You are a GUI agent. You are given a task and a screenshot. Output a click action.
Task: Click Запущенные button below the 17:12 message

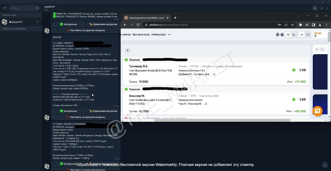point(68,111)
